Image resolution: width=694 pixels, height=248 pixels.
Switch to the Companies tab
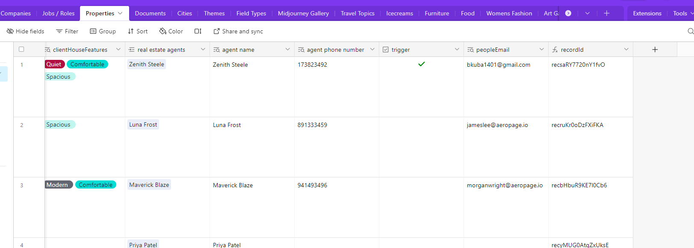click(15, 13)
